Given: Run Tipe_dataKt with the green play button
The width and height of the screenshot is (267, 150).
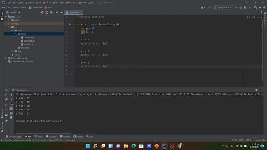Looking at the screenshot, I should tap(236, 7).
